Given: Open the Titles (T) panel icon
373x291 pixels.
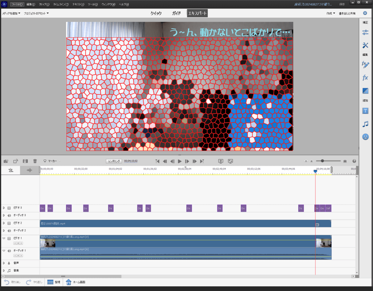Looking at the screenshot, I should click(x=365, y=111).
